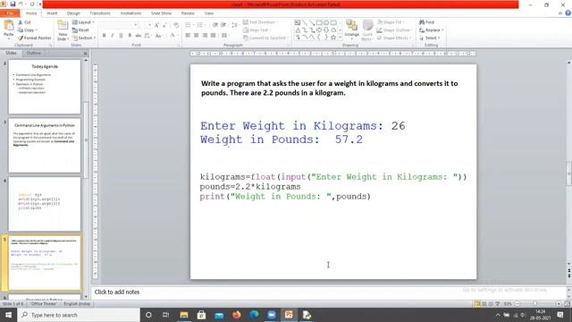Click to add notes field

click(328, 292)
